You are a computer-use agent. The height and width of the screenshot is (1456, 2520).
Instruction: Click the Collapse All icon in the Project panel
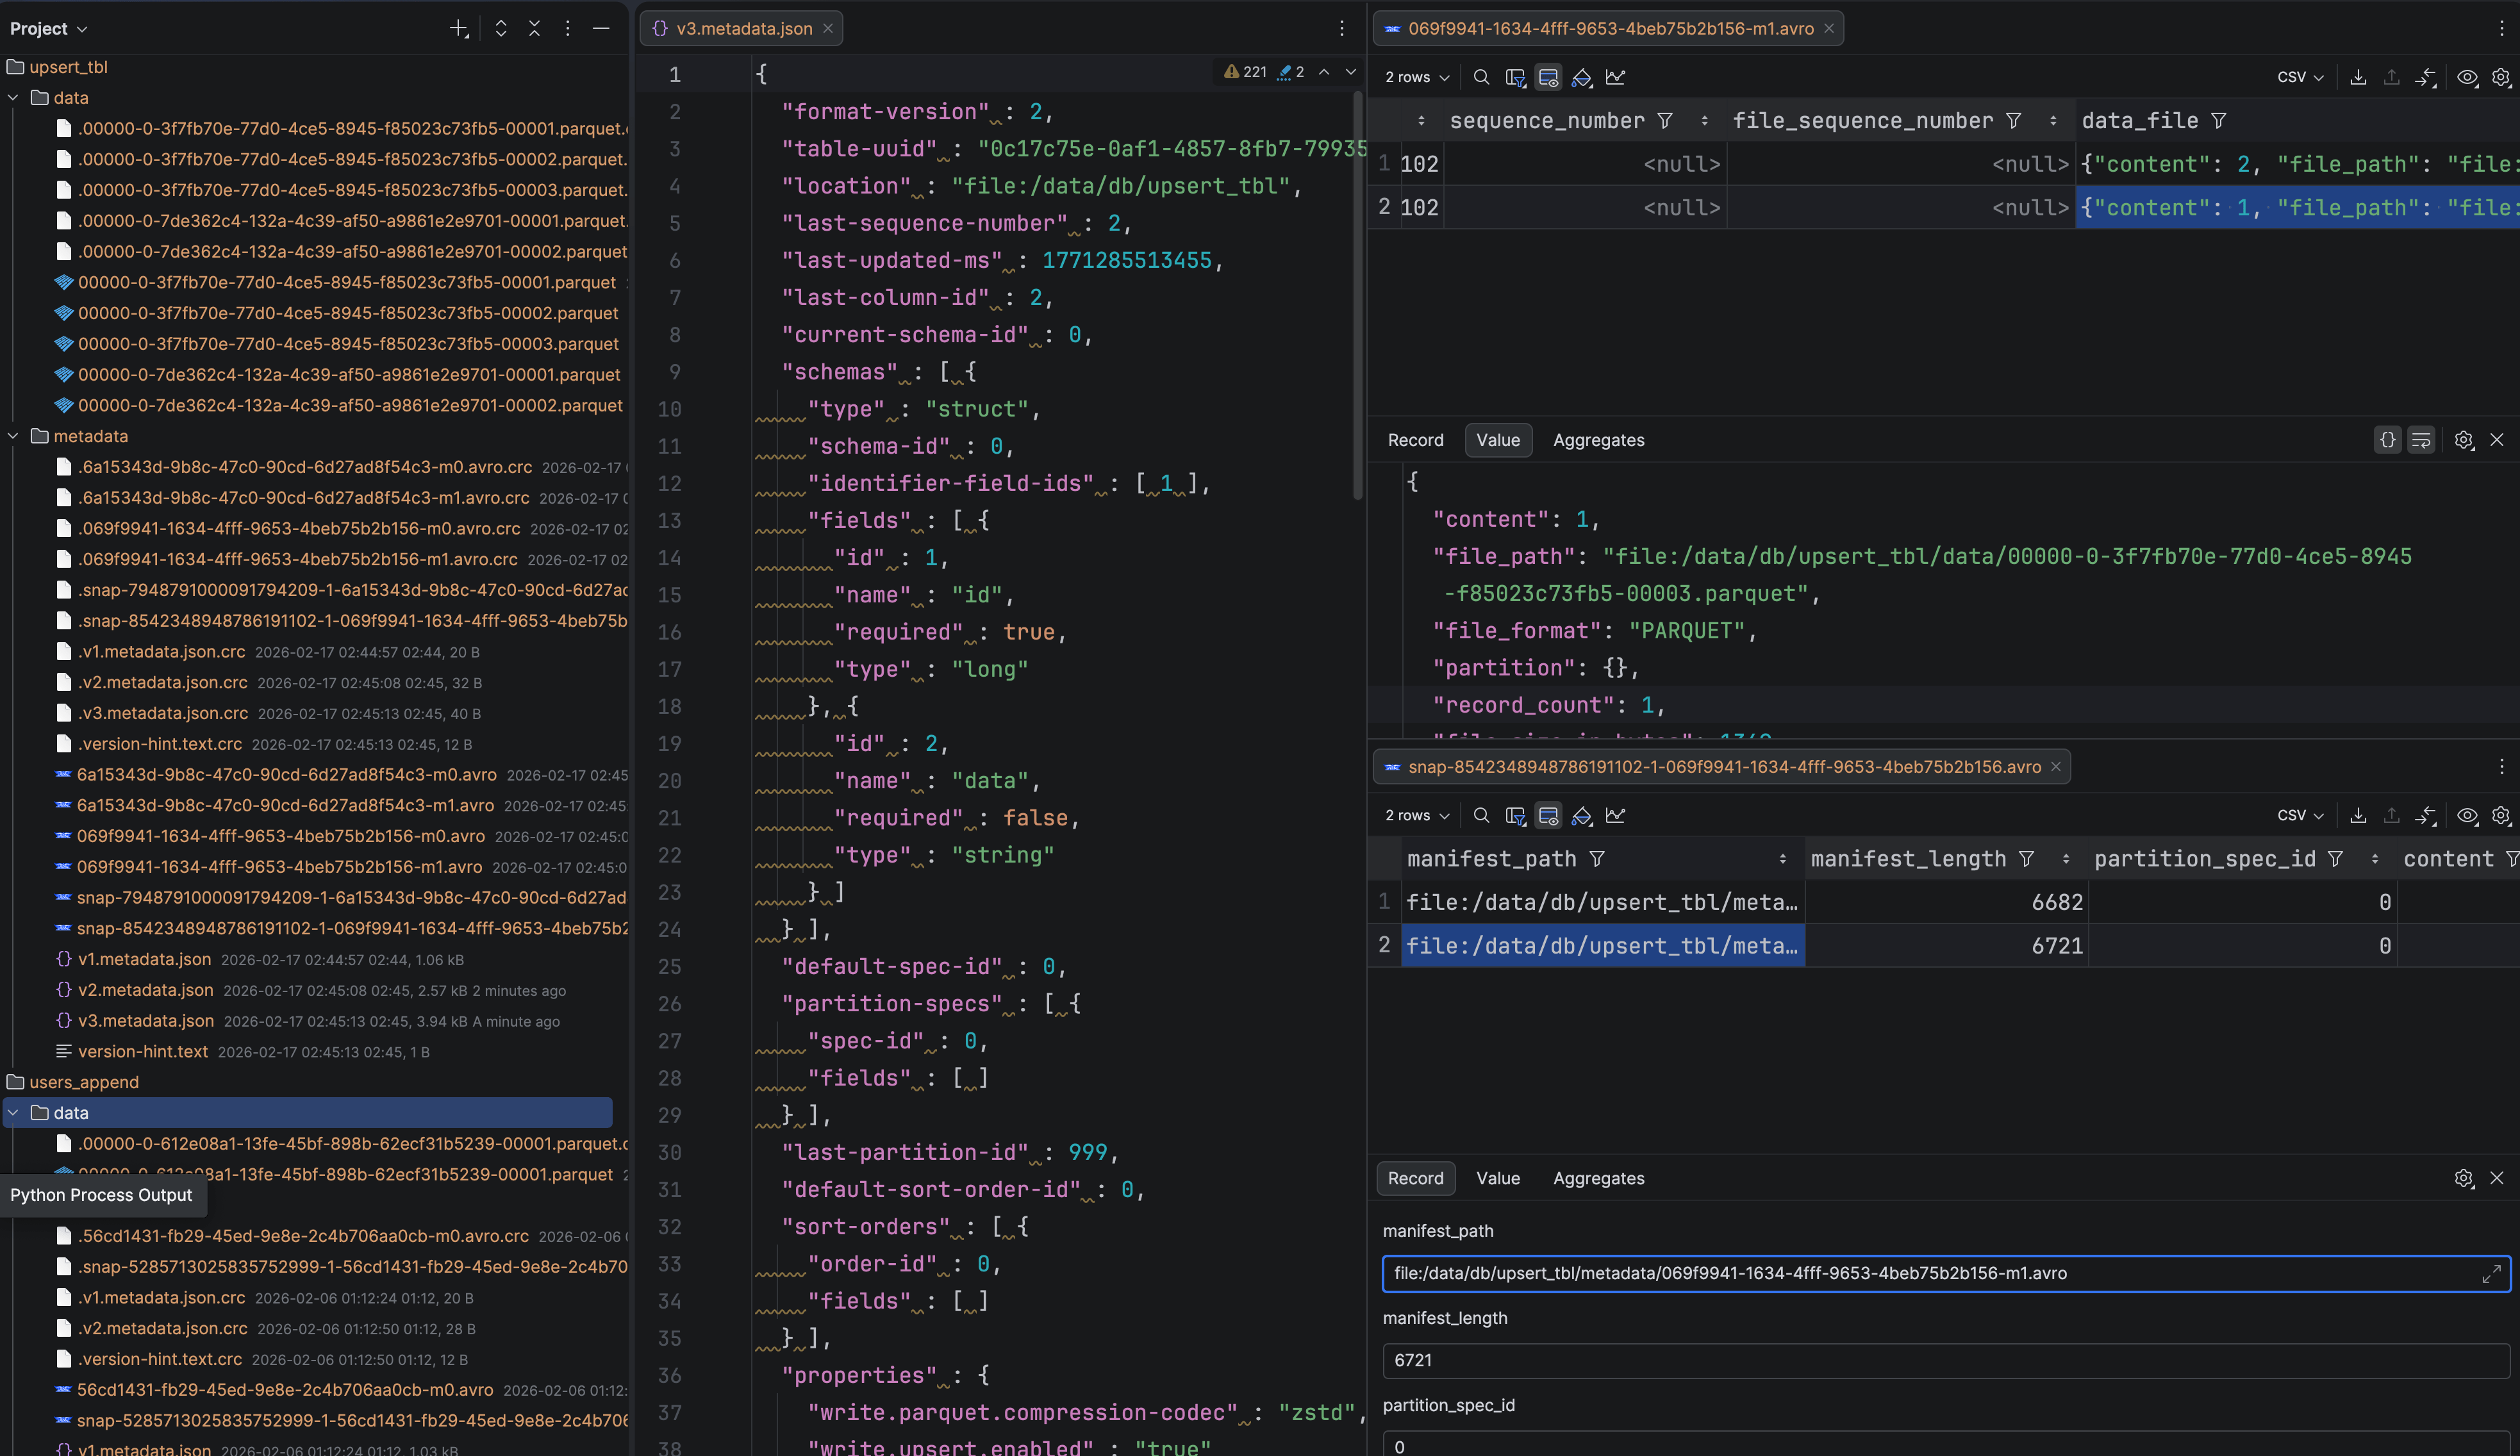(534, 28)
